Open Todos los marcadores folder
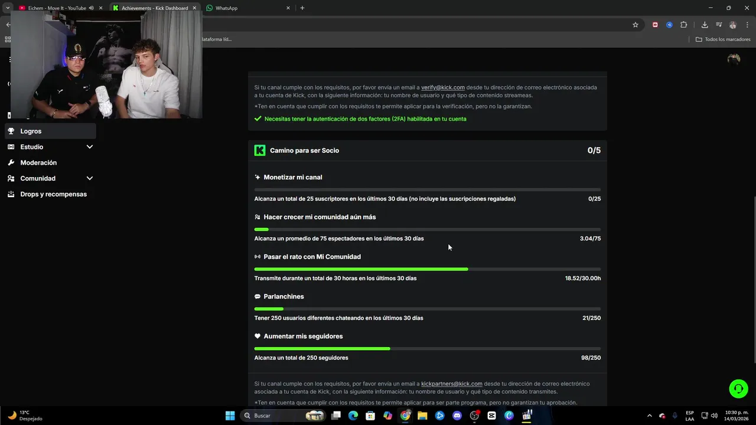Viewport: 756px width, 425px height. (x=723, y=40)
